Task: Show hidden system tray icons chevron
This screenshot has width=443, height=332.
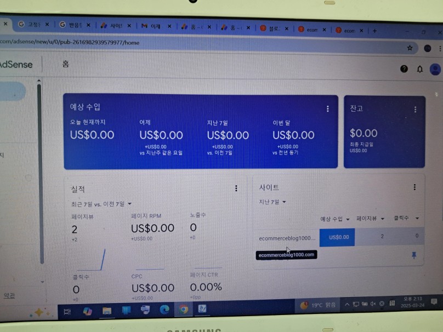Action: 347,305
